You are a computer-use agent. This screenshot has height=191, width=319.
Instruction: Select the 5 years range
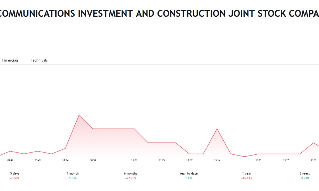tap(304, 176)
